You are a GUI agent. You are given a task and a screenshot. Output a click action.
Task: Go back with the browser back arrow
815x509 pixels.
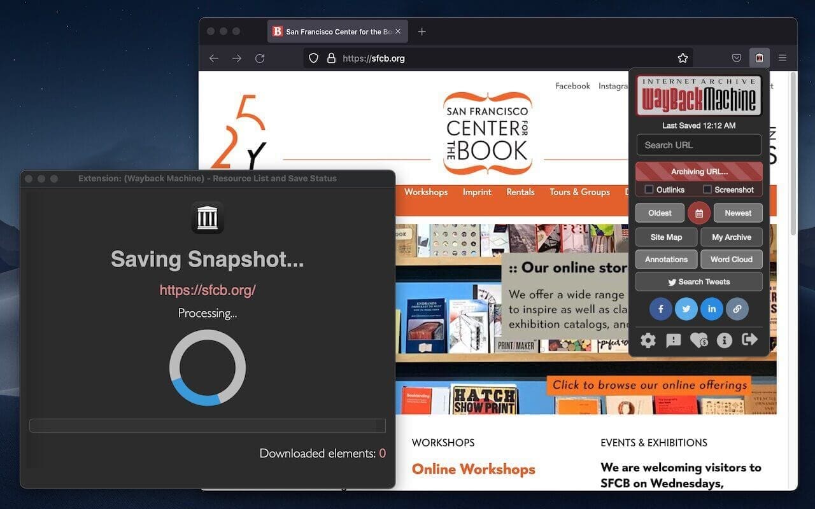214,58
